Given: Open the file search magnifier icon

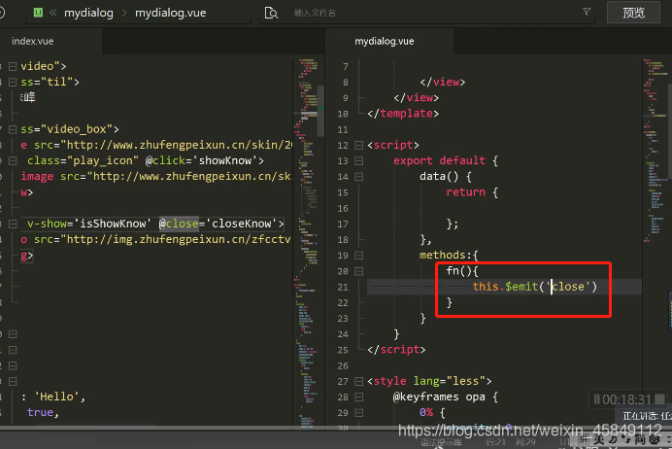Looking at the screenshot, I should [271, 13].
